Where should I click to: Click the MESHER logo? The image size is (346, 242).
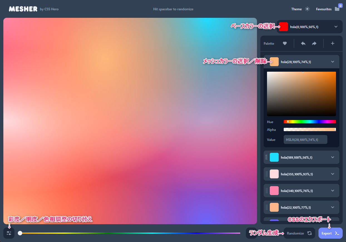(23, 9)
